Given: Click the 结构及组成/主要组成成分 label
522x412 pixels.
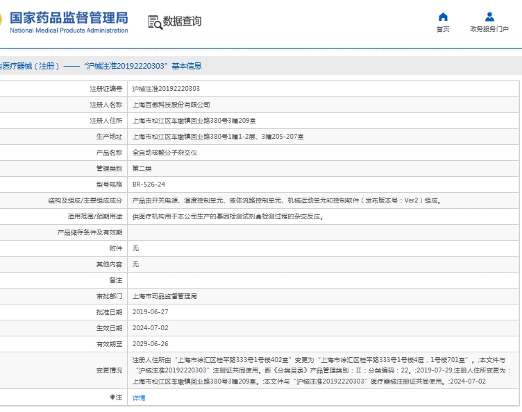Looking at the screenshot, I should 85,200.
